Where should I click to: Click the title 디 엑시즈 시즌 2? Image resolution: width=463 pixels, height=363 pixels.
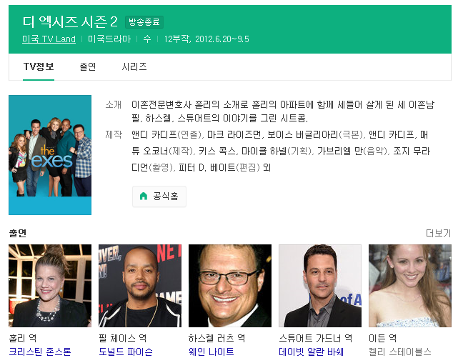coord(70,21)
